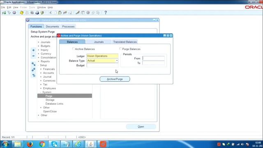
Task: Click the Paste toolbar icon
Action: 60,13
